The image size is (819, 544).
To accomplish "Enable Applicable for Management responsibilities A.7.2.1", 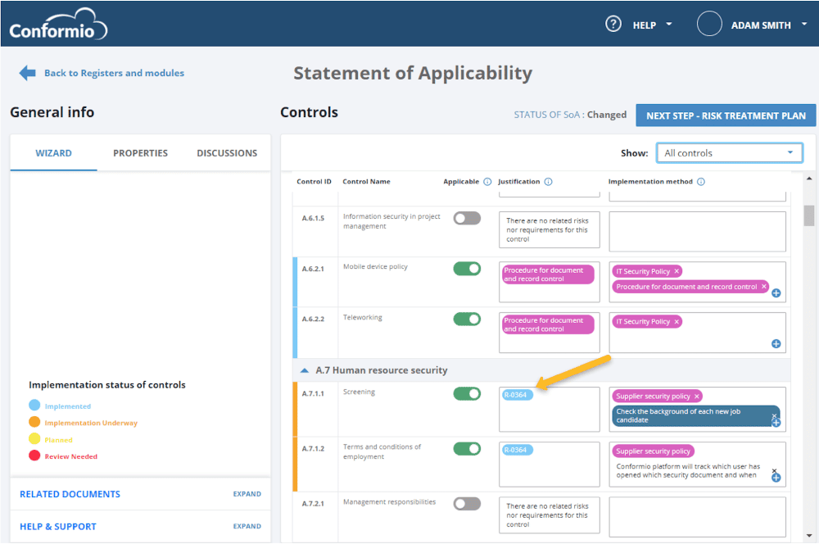I will 467,504.
